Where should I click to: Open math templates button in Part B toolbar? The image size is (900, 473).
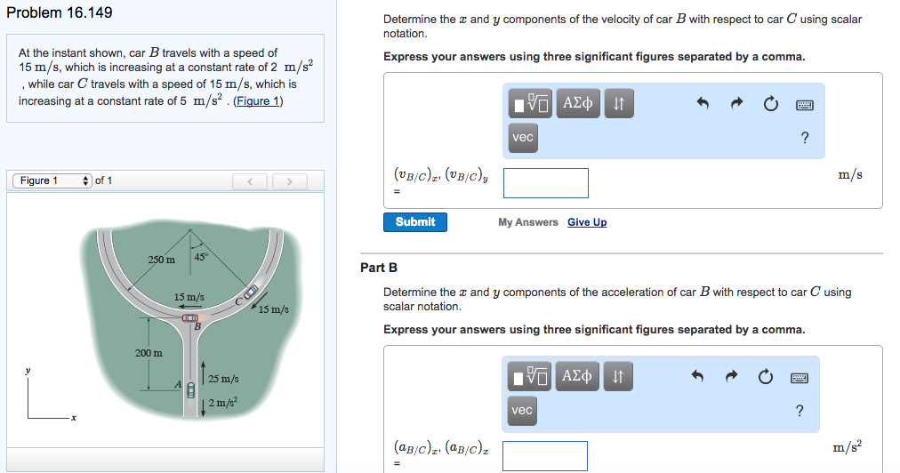coord(528,377)
